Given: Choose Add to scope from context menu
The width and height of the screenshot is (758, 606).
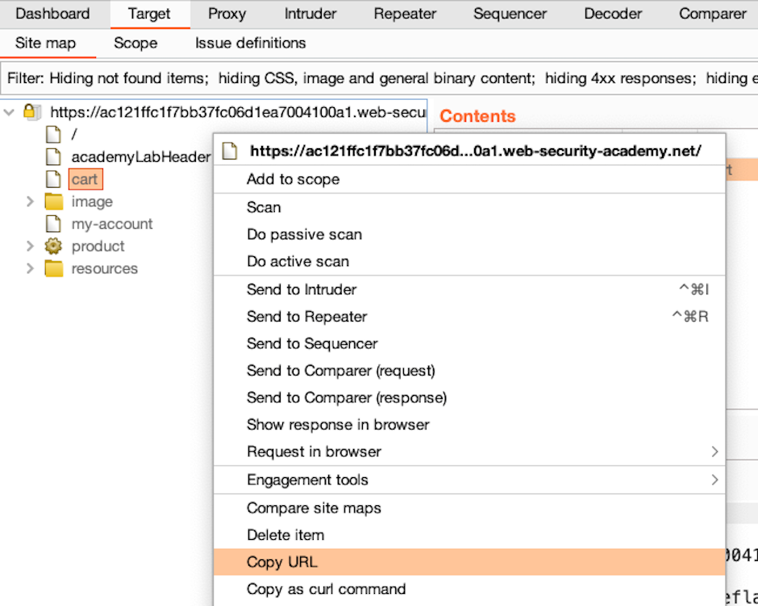Looking at the screenshot, I should click(x=469, y=179).
